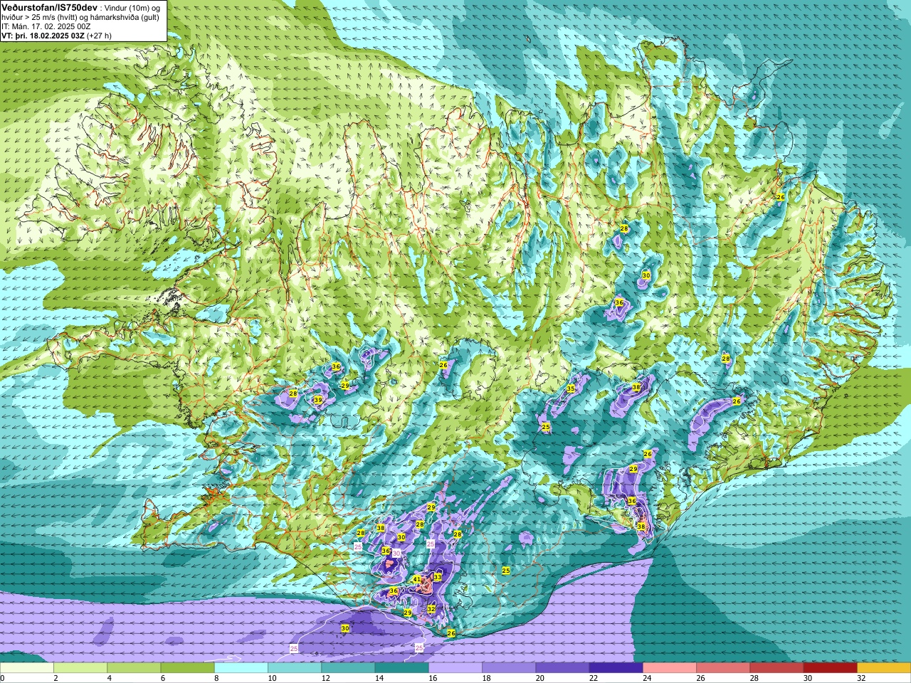This screenshot has height=683, width=911.
Task: Click the 'VT: þri. 18.02.2025 03Z (+27 h)' line
Action: coord(56,36)
